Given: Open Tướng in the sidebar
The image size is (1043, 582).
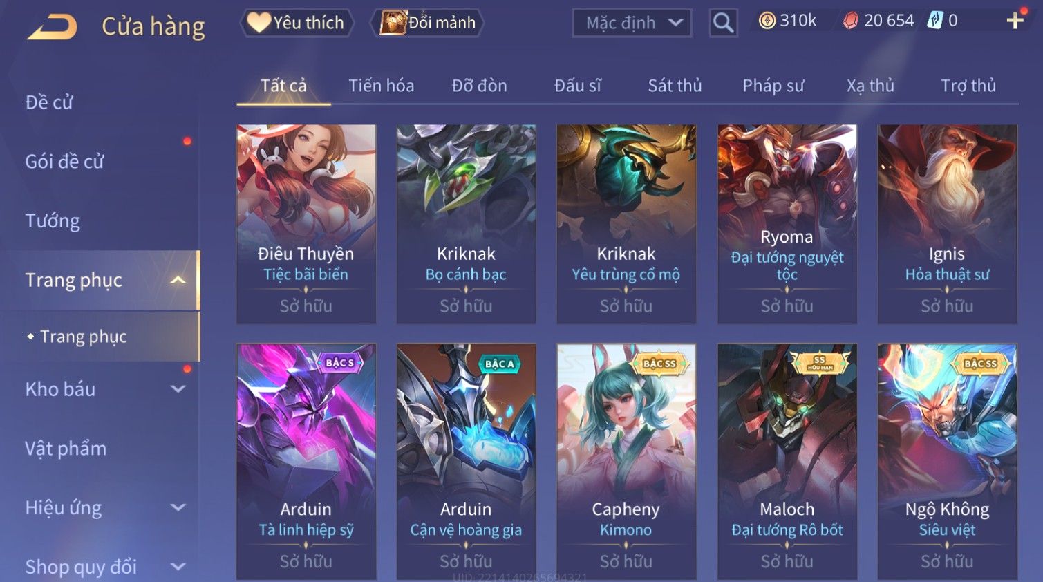Looking at the screenshot, I should (53, 221).
